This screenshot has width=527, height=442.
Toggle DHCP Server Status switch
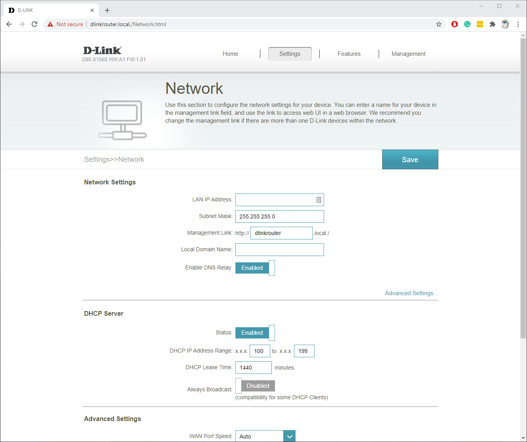click(x=255, y=333)
